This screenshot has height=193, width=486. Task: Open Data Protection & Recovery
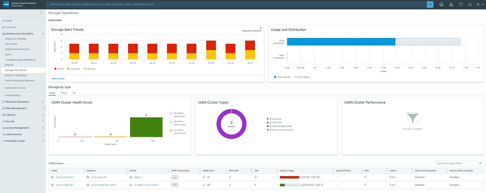(x=20, y=81)
